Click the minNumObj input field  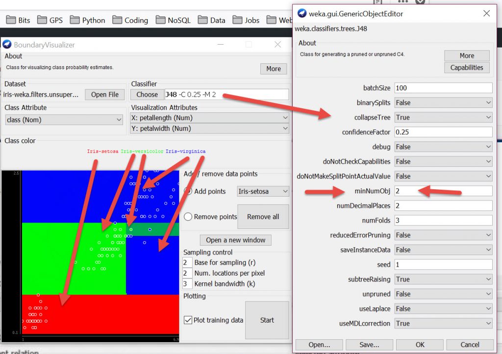[443, 191]
